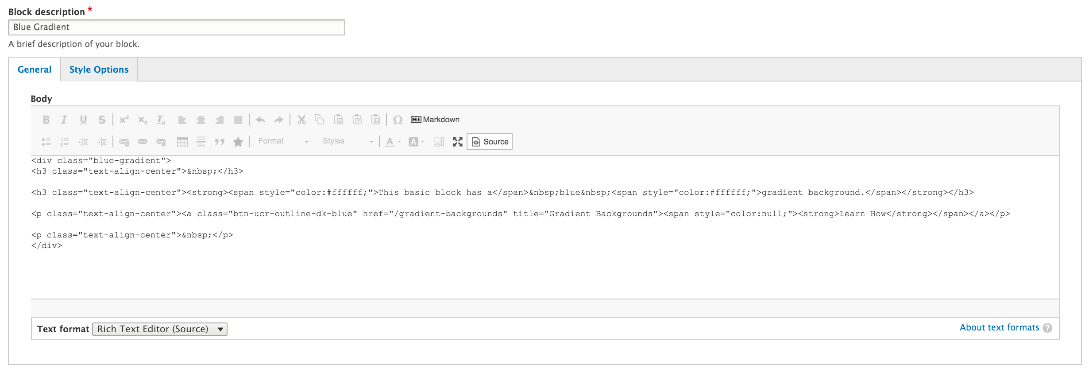Viewport: 1089px width, 373px height.
Task: Click the decrease indent icon
Action: coord(83,142)
